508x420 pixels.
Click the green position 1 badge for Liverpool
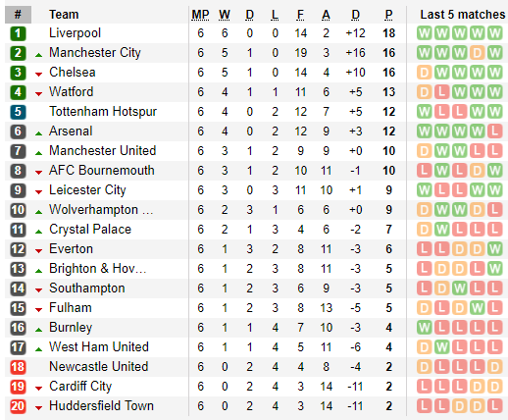pos(18,33)
